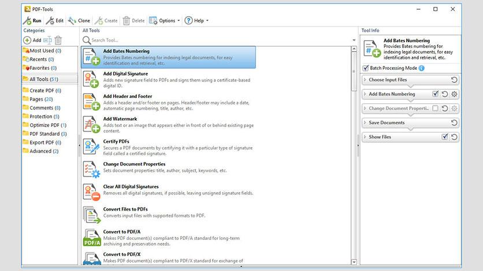Open the search field dropdown arrow
The width and height of the screenshot is (483, 271).
click(x=354, y=40)
